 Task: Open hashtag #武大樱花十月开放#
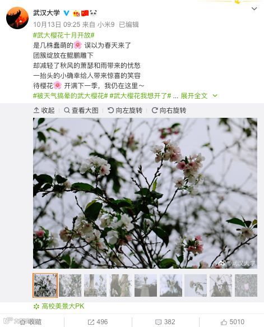pyautogui.click(x=64, y=35)
